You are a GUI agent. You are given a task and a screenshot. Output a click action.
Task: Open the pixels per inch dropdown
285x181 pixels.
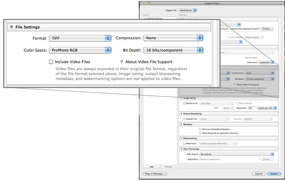click(267, 108)
